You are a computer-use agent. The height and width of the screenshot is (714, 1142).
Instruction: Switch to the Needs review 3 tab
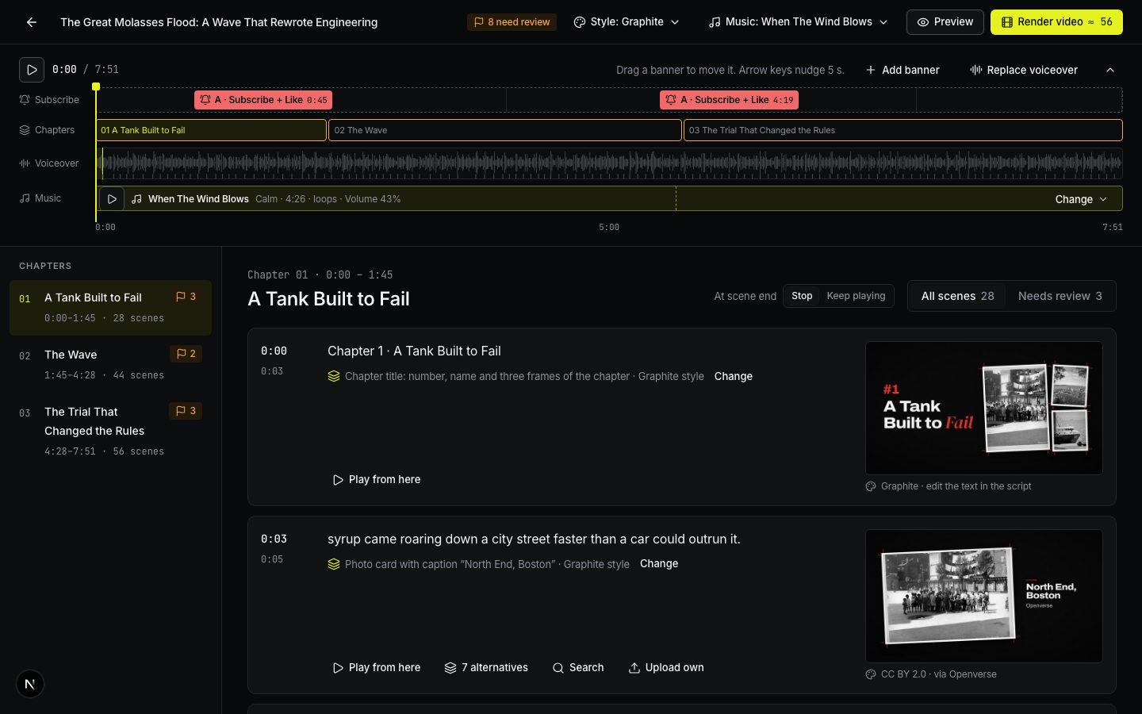pyautogui.click(x=1060, y=296)
